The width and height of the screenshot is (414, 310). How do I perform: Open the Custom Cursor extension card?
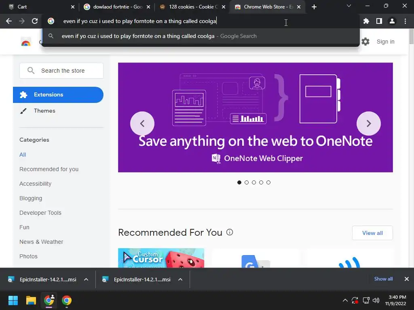point(161,258)
